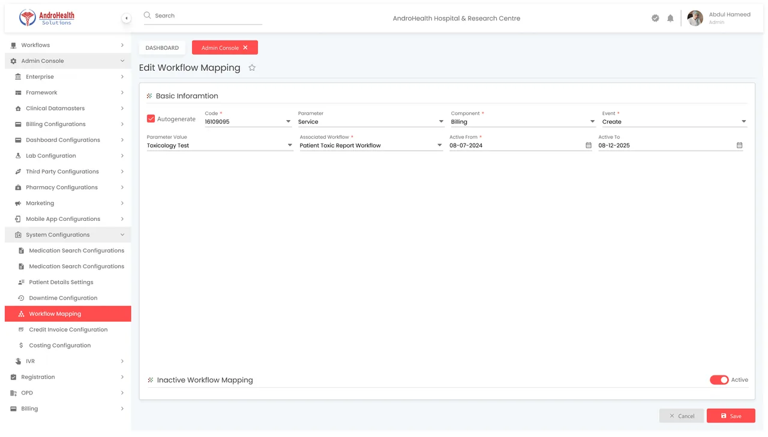Click the Registration clipboard icon

[x=13, y=377]
